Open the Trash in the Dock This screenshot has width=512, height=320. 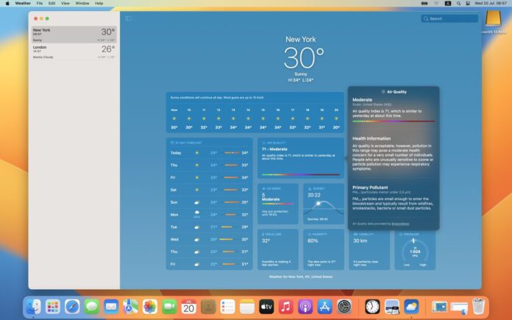click(478, 307)
